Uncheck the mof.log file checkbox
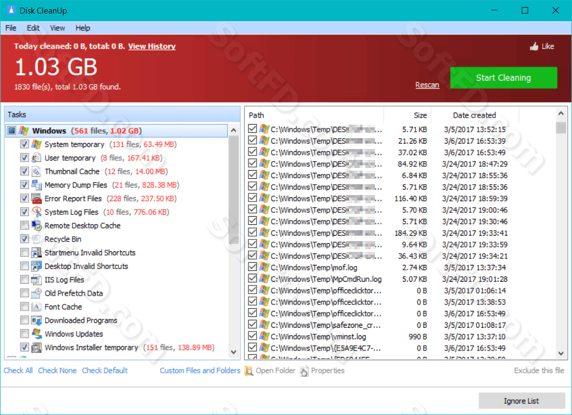Image resolution: width=572 pixels, height=415 pixels. click(x=252, y=267)
